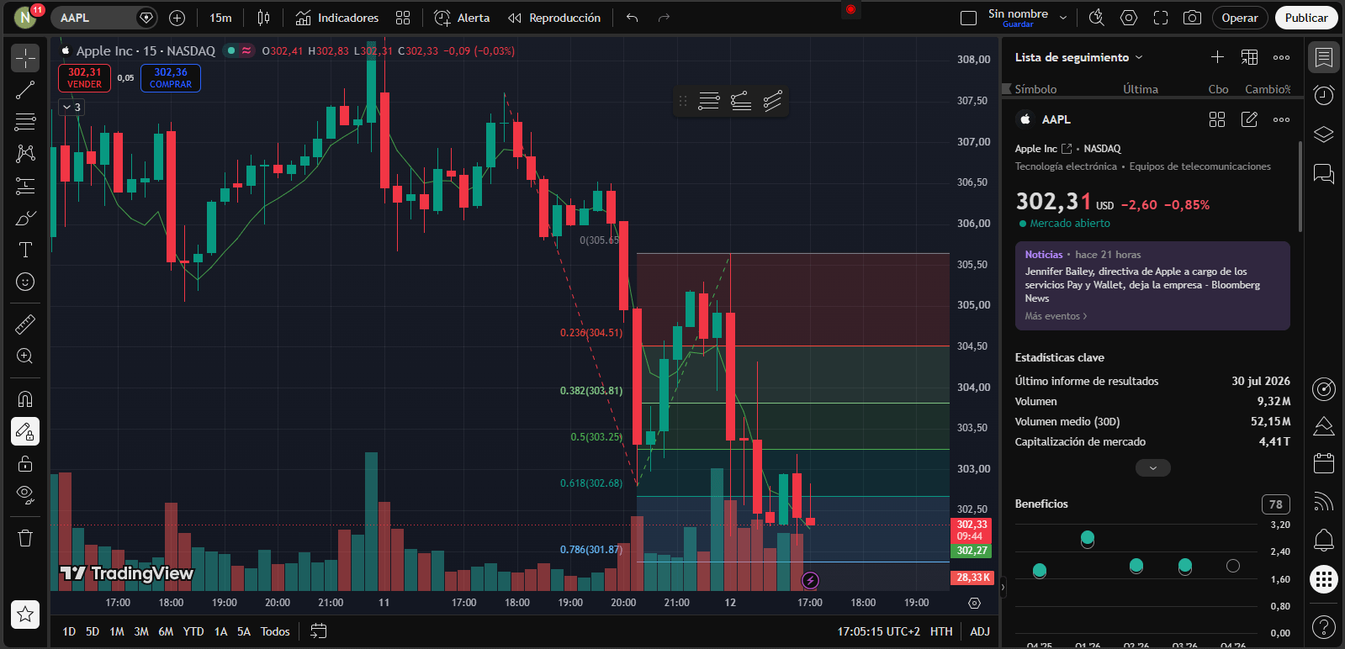Enter fullscreen mode
Screen dimensions: 1345x649
(1161, 18)
